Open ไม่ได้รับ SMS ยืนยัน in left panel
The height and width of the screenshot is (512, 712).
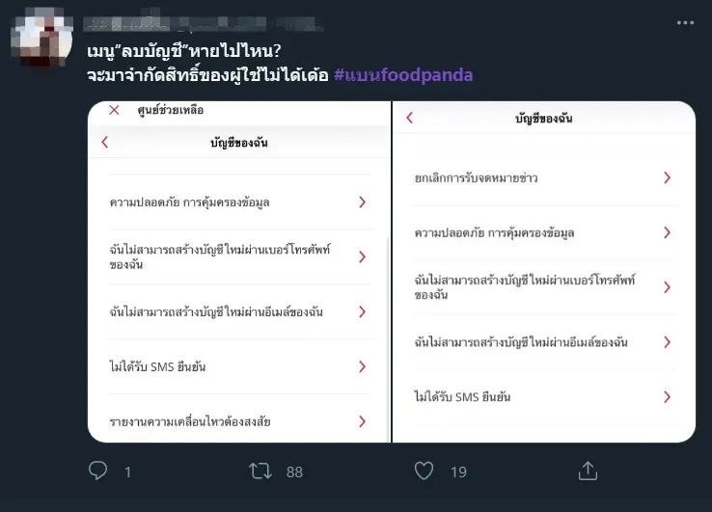pyautogui.click(x=158, y=366)
